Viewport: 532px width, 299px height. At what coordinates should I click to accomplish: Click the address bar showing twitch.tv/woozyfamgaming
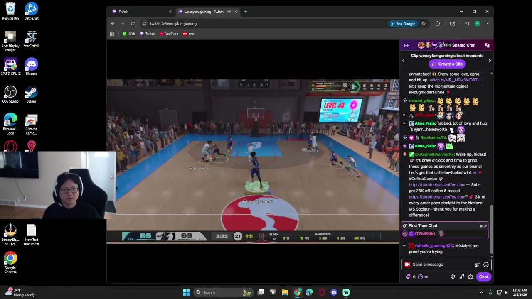(x=266, y=24)
